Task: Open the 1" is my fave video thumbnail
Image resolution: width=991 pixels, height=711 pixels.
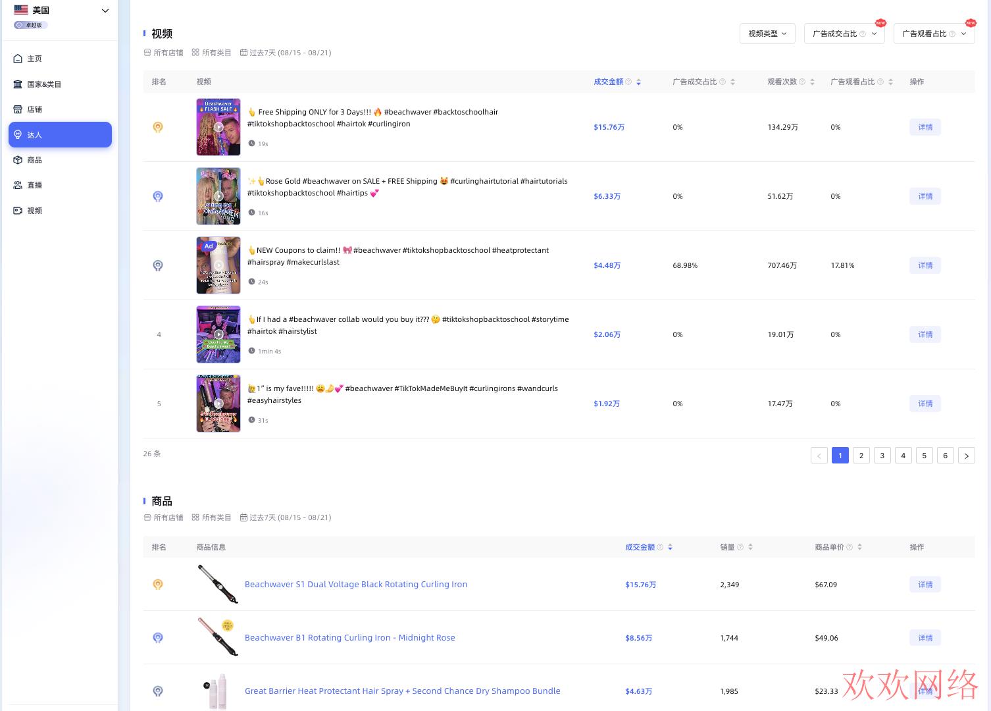Action: [218, 404]
